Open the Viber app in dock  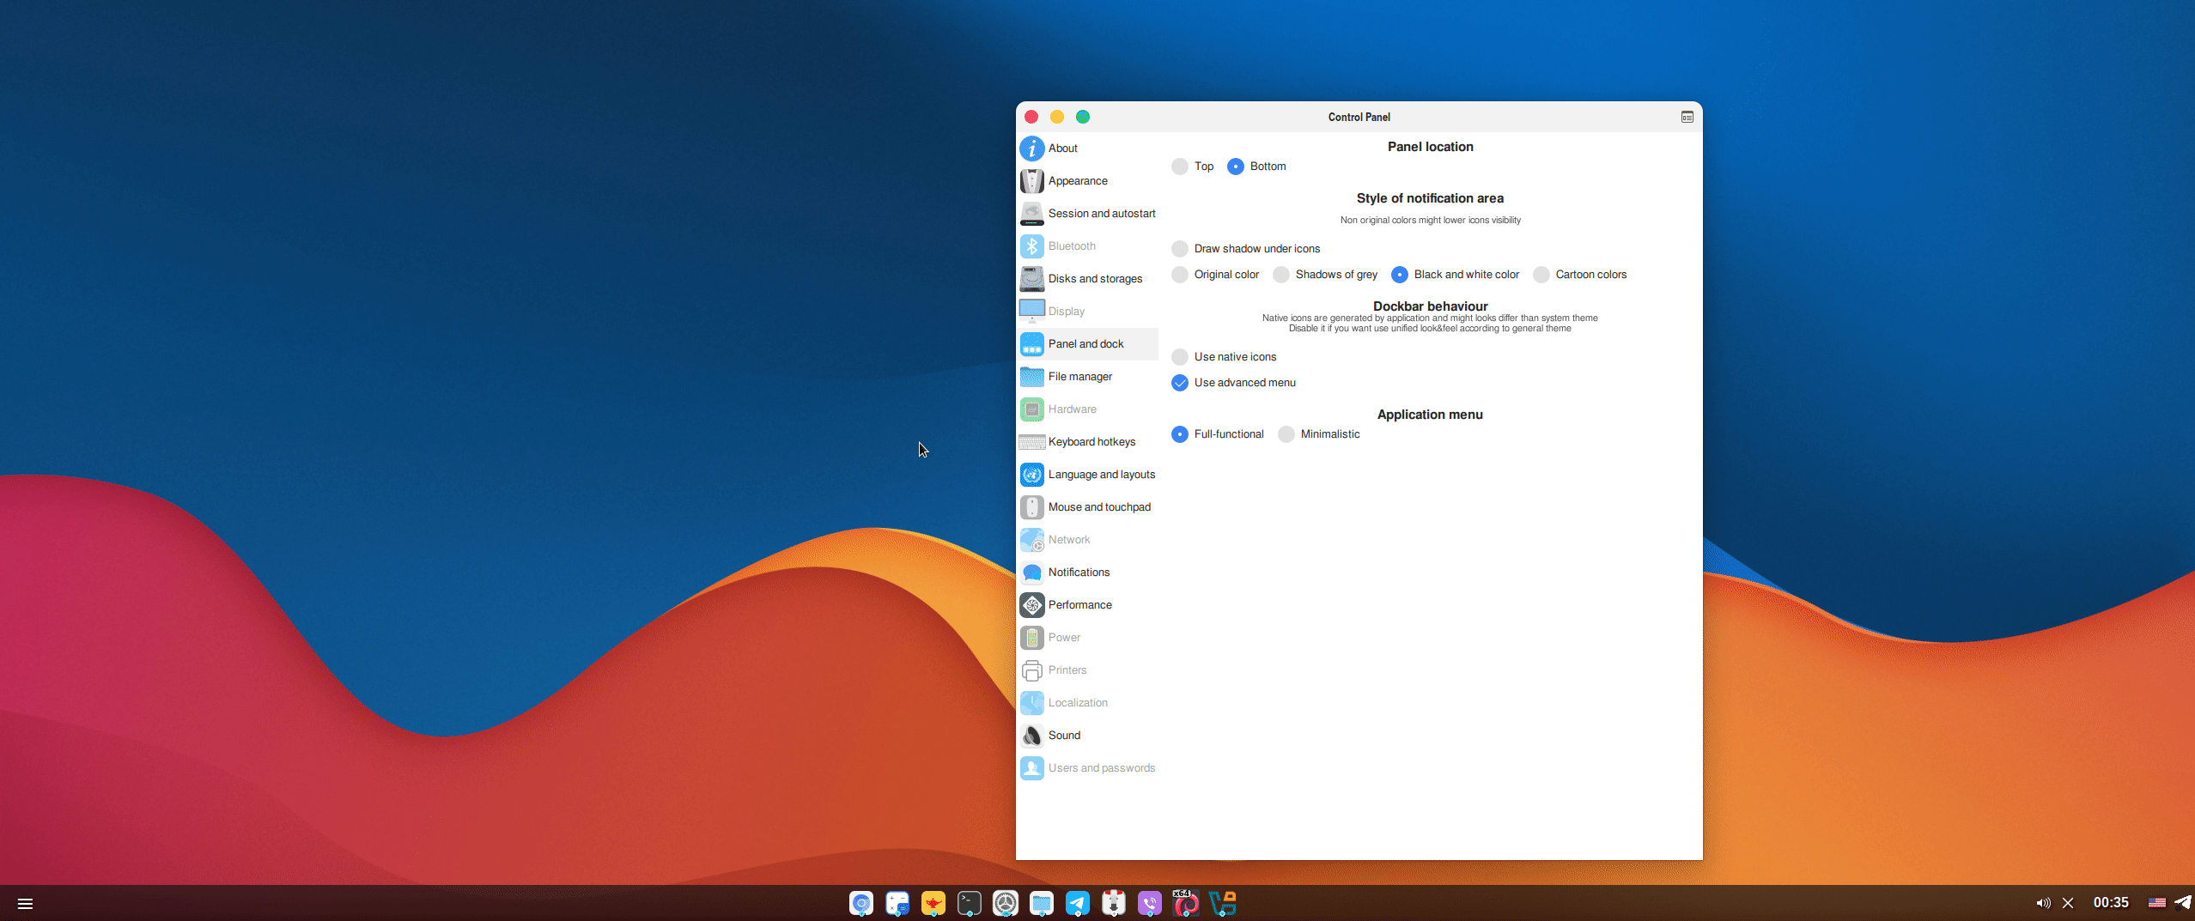pyautogui.click(x=1149, y=903)
